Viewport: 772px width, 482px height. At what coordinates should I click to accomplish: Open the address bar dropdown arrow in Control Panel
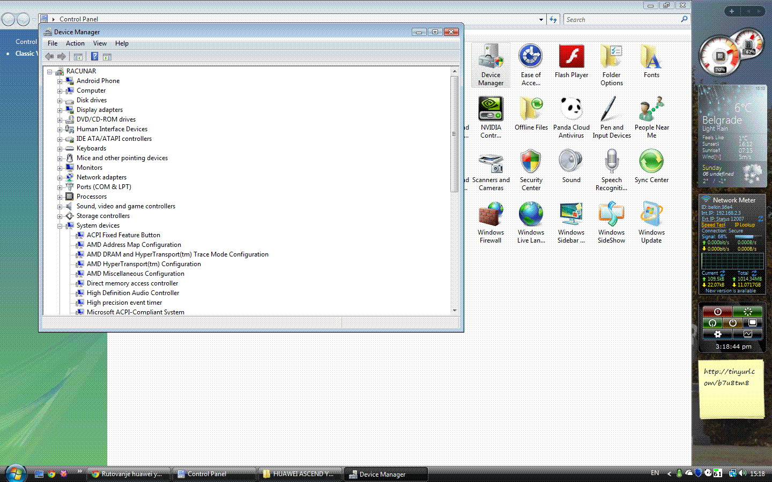[541, 20]
